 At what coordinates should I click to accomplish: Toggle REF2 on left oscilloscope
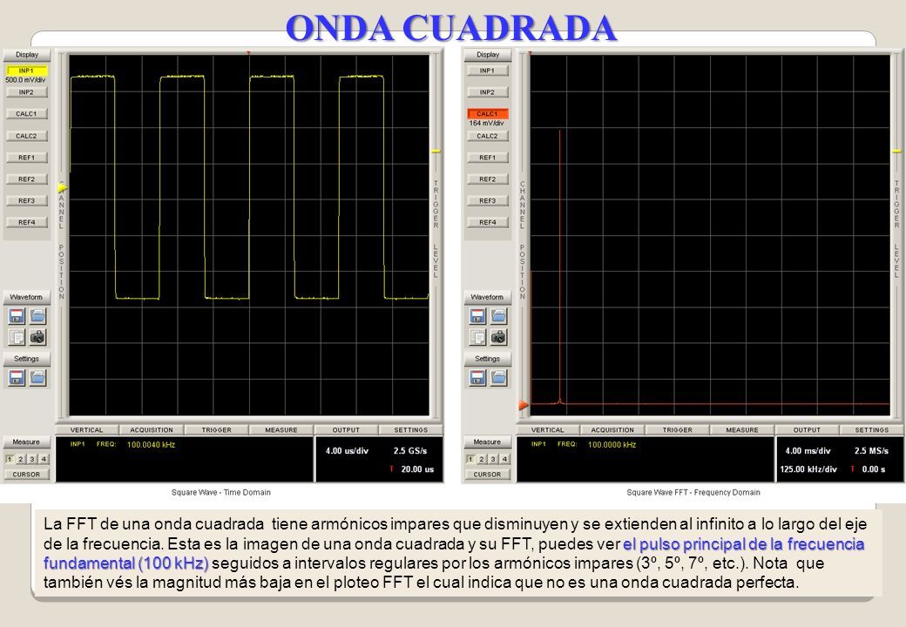pos(26,179)
